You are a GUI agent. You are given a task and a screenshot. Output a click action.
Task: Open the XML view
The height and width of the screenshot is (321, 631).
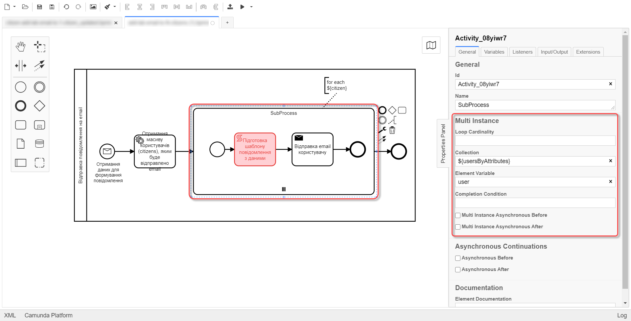click(10, 315)
